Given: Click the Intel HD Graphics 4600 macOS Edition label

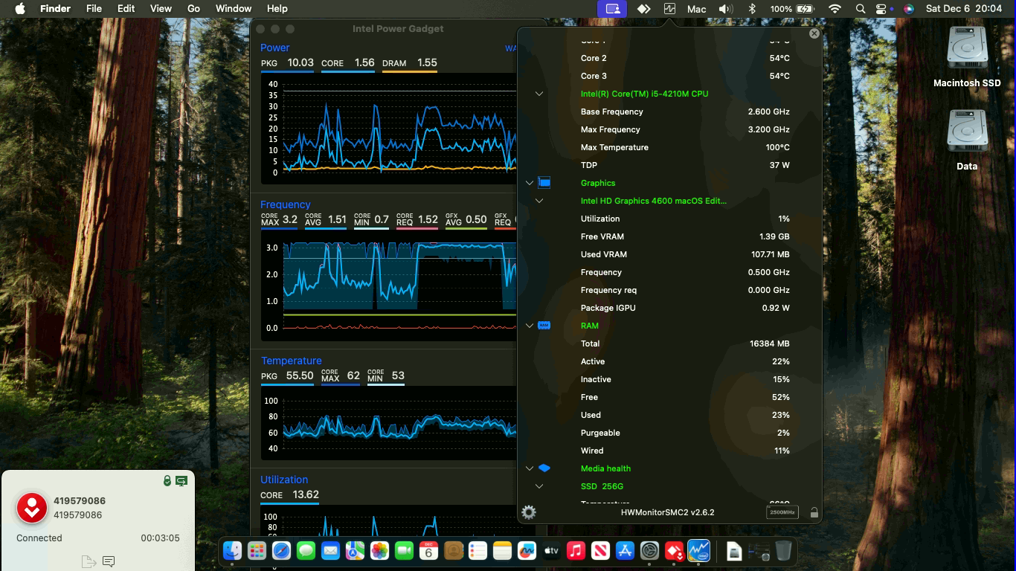Looking at the screenshot, I should point(655,201).
